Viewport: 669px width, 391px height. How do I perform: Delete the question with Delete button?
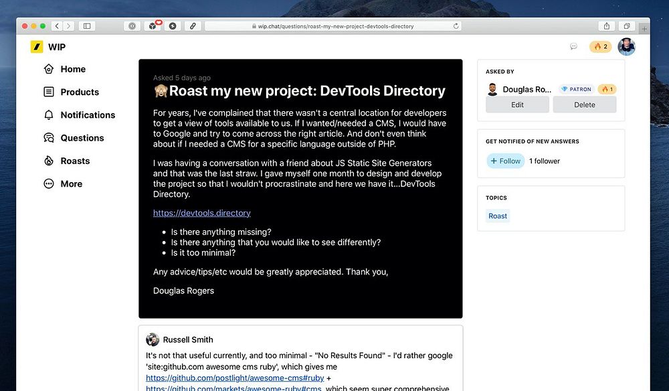[x=585, y=104]
